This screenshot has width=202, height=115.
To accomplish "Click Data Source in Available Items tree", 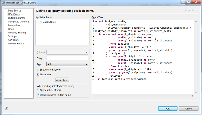I will coord(49,22).
